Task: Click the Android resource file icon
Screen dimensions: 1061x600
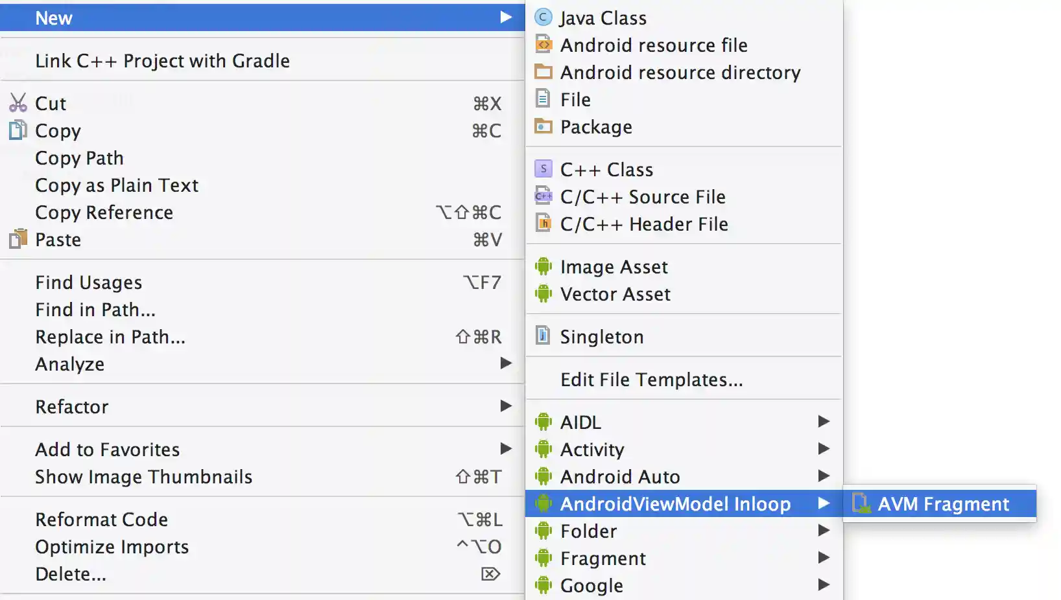Action: [543, 45]
